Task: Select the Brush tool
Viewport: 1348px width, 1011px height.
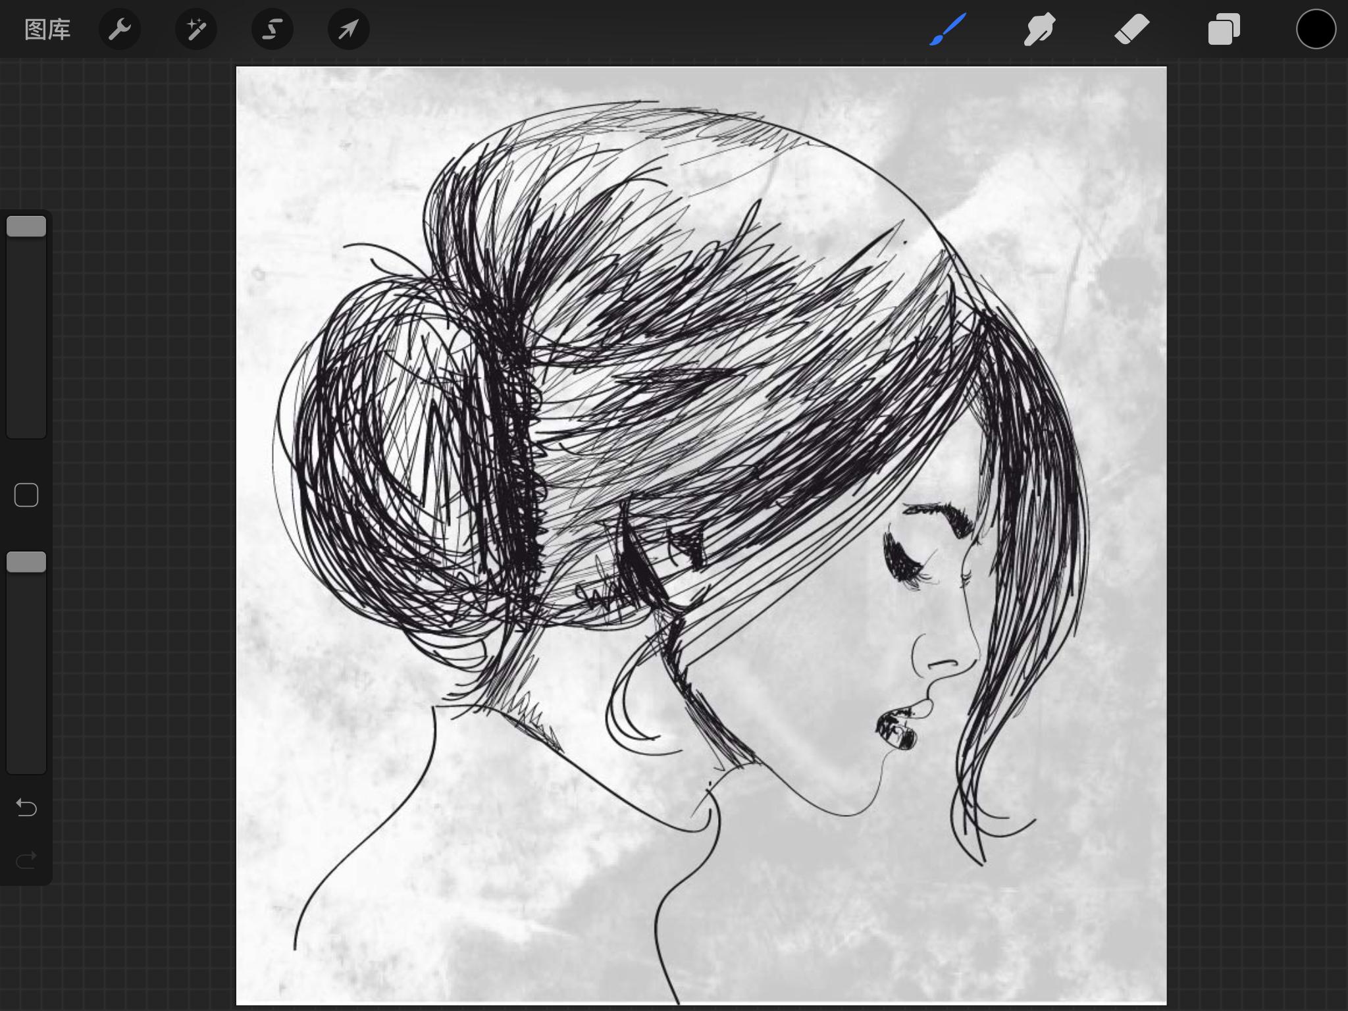Action: 948,30
